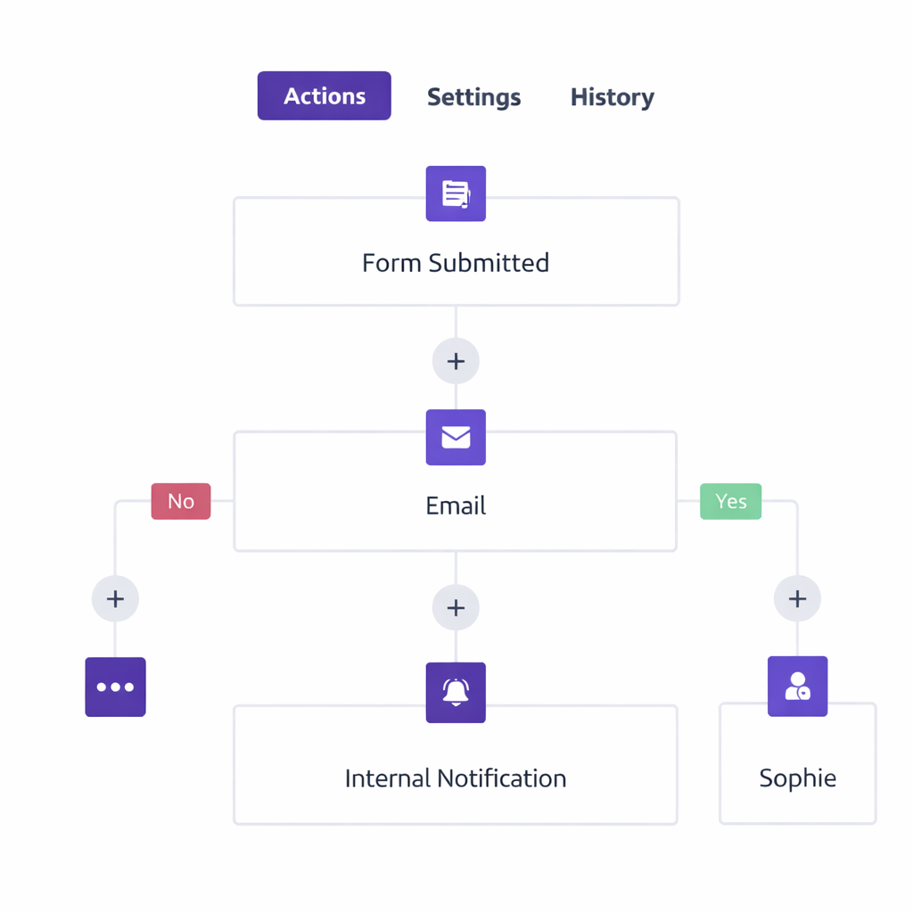The height and width of the screenshot is (913, 913).
Task: Switch to the Actions tab
Action: (324, 96)
